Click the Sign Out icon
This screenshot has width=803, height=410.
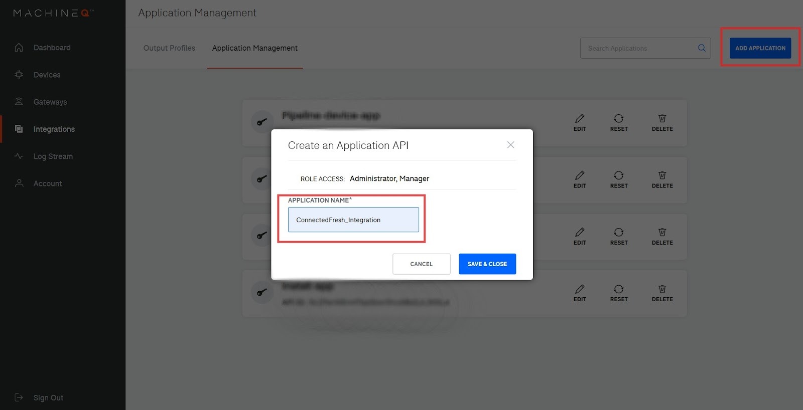pos(19,397)
